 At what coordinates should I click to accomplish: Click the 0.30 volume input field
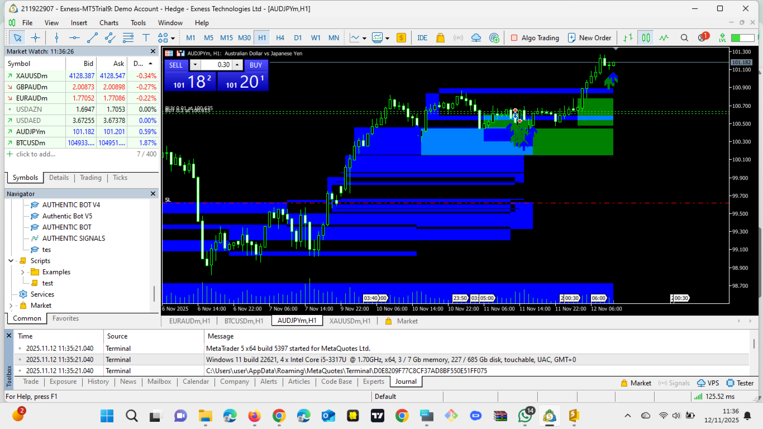click(x=216, y=65)
